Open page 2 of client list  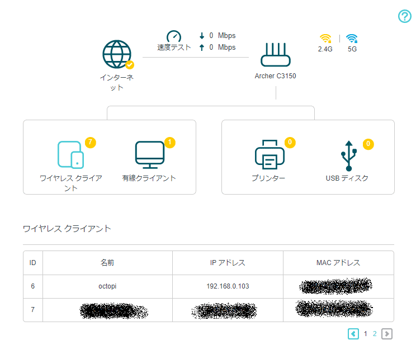[375, 334]
